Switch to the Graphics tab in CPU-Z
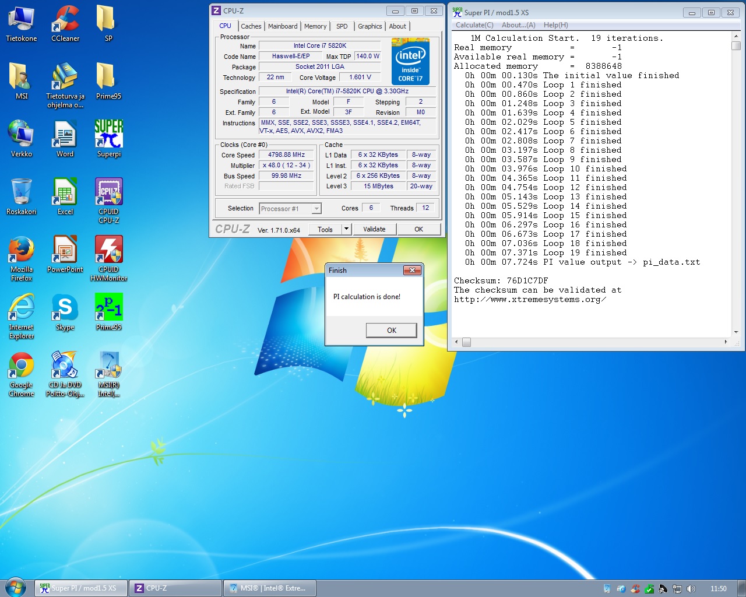The width and height of the screenshot is (746, 597). click(370, 26)
